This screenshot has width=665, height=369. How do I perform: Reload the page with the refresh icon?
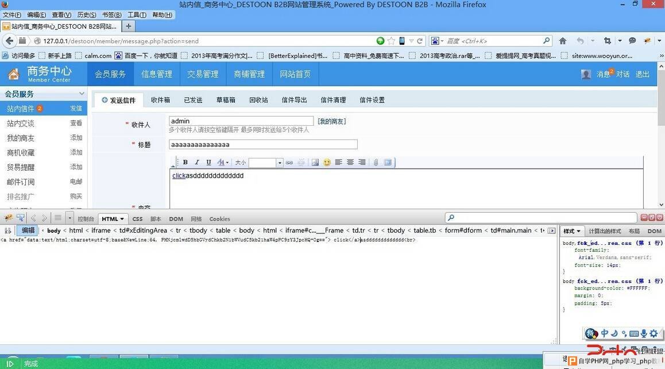tap(420, 41)
